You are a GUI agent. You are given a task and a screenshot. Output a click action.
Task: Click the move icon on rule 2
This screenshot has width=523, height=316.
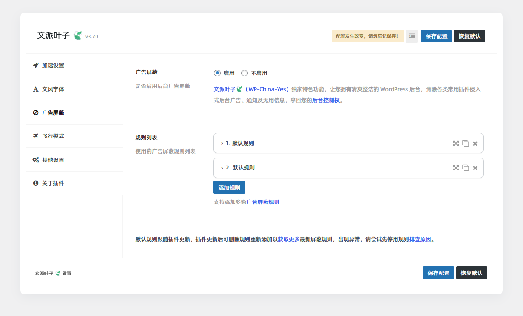tap(456, 168)
